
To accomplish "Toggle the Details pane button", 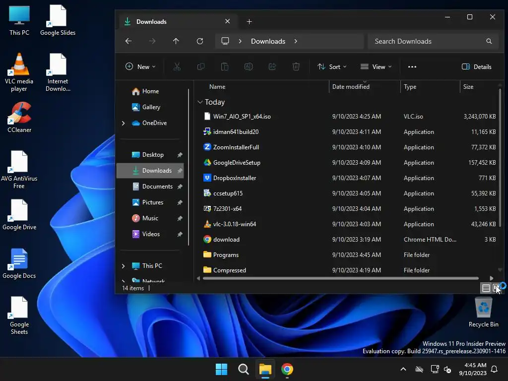I will 477,67.
